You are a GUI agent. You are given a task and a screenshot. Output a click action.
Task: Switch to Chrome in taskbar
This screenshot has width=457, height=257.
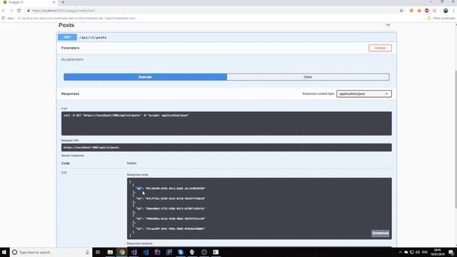[122, 252]
